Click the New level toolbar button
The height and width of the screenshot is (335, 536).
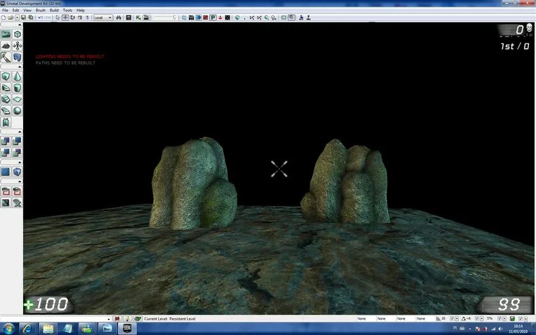(x=3, y=17)
